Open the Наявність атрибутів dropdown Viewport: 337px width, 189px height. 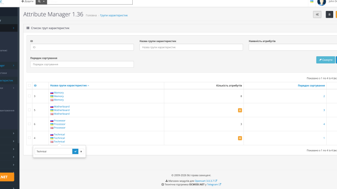(x=293, y=47)
